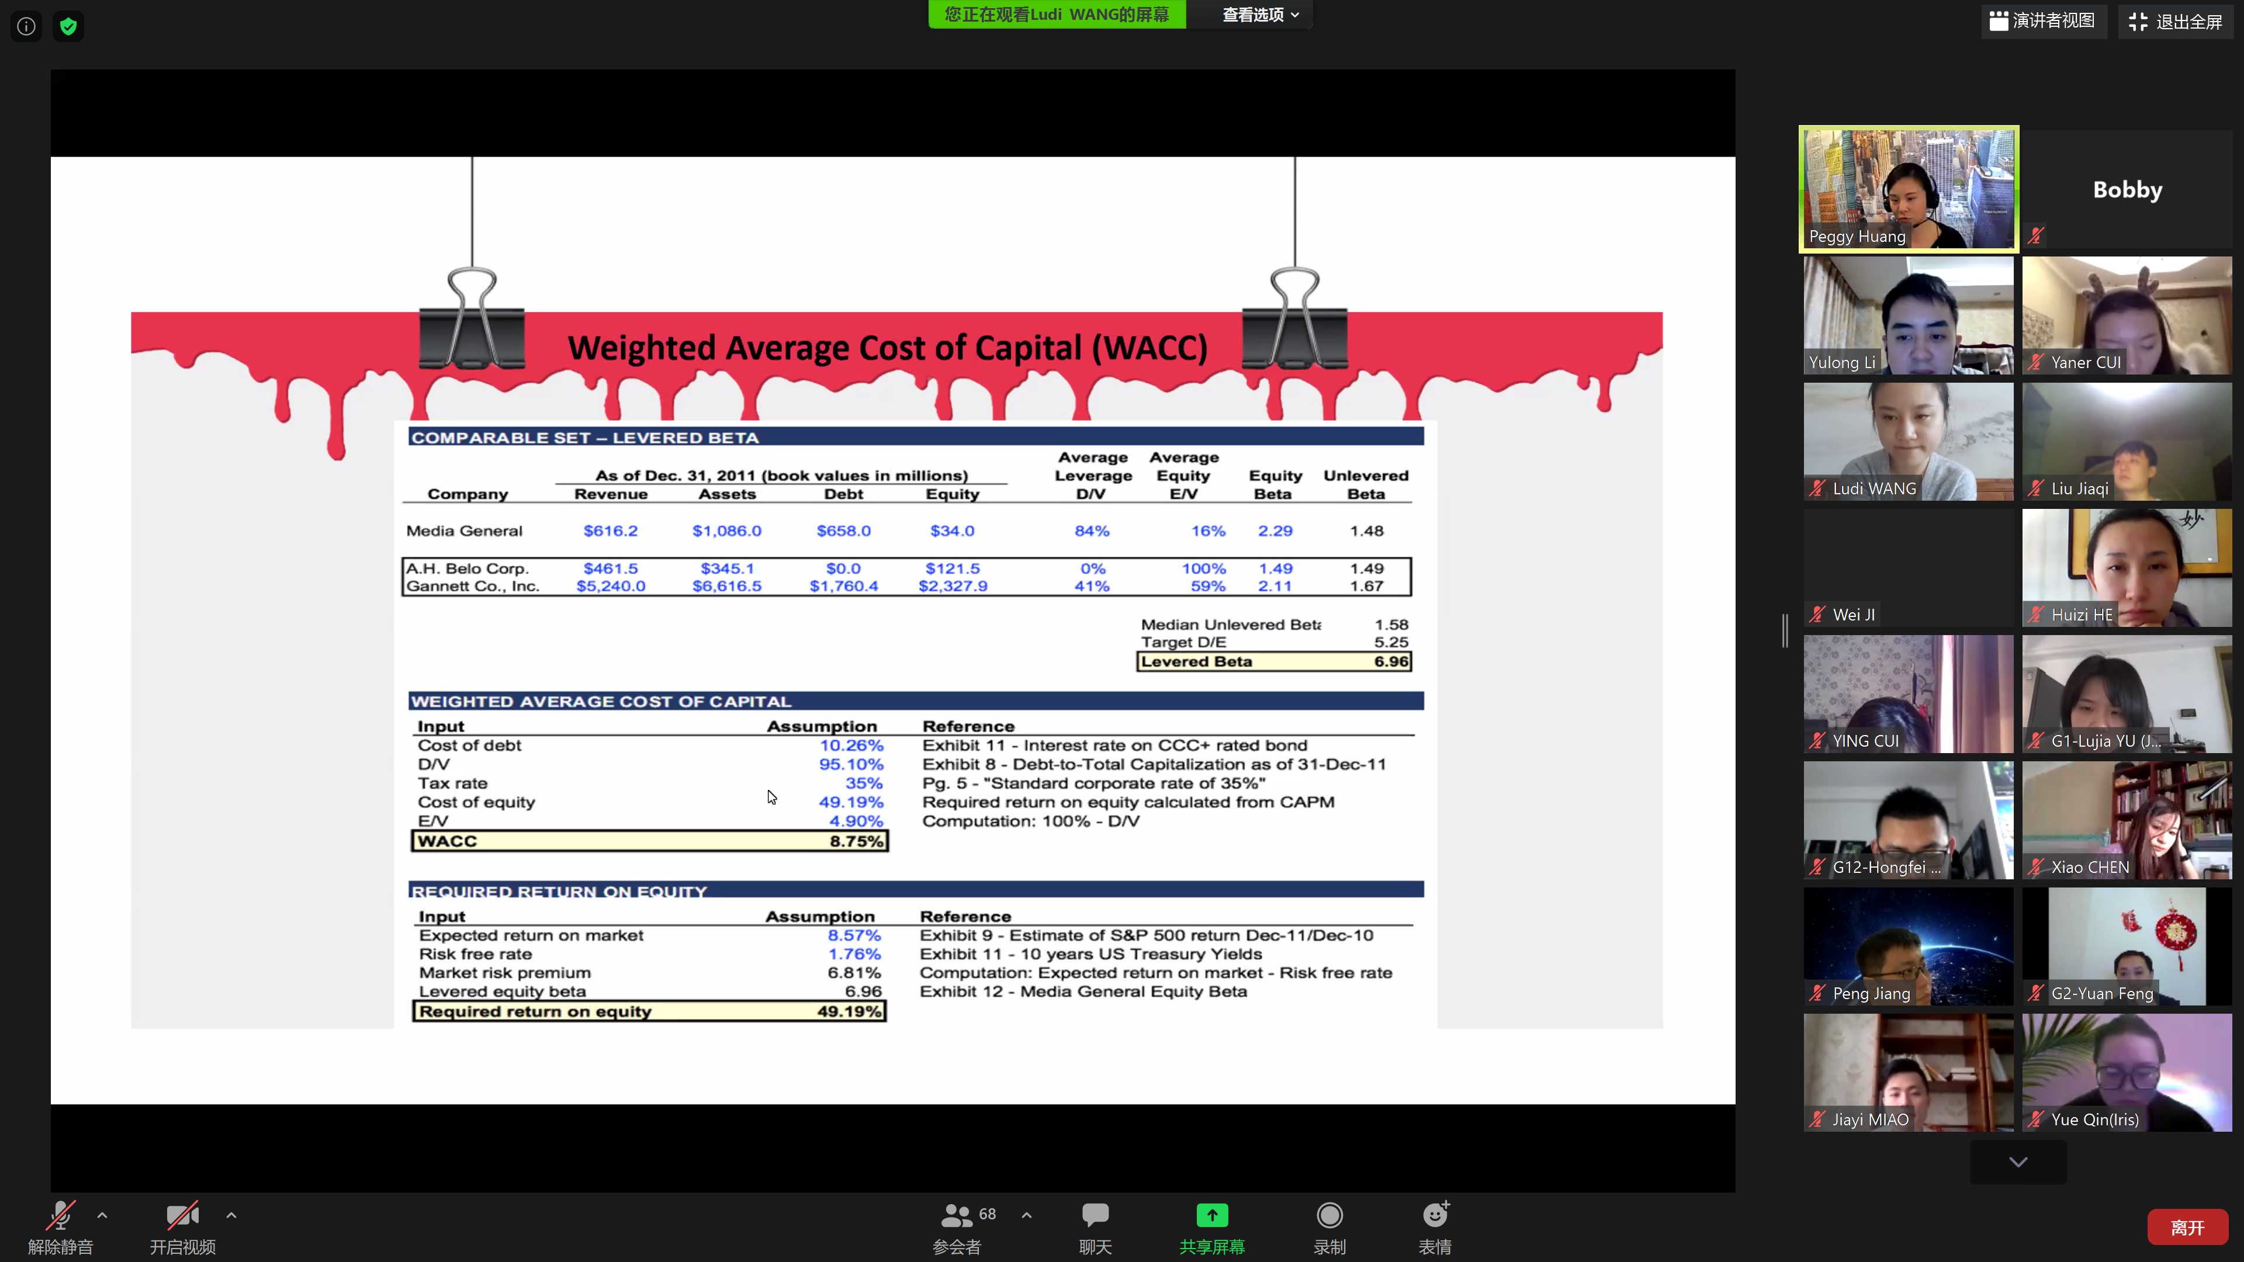This screenshot has height=1262, width=2244.
Task: Click the gallery panel resize handle
Action: coord(1785,630)
